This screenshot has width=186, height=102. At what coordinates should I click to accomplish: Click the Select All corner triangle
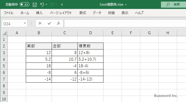point(4,33)
